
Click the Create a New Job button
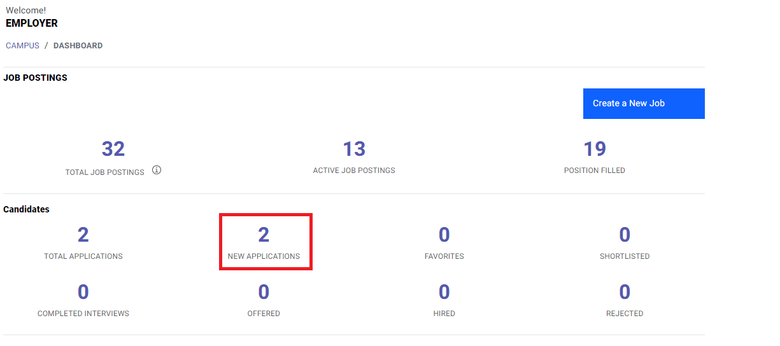[x=644, y=104]
